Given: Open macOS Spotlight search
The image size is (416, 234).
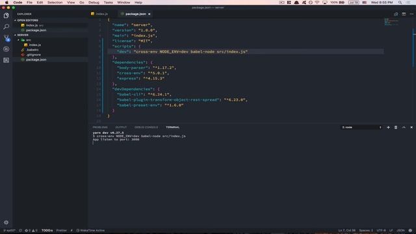Looking at the screenshot, I should (400, 3).
